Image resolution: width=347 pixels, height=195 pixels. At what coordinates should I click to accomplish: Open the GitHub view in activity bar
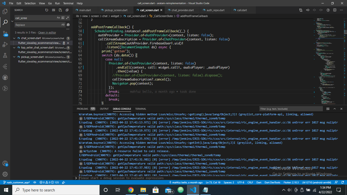(x=5, y=77)
